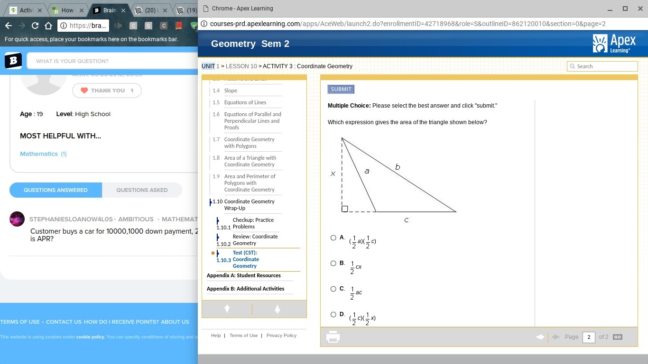Click the Thank You button on the Brainly profile
The height and width of the screenshot is (364, 648).
pos(107,91)
